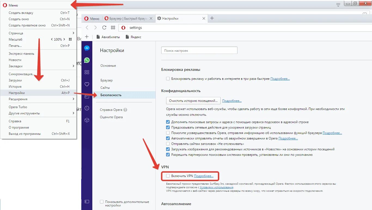Toggle Автоматически отправлять отчеты checkbox
Screen dimensions: 372x210
168,138
